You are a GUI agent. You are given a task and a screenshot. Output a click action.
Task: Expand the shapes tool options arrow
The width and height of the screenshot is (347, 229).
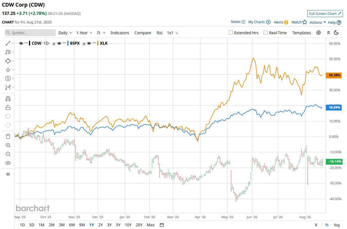pyautogui.click(x=13, y=61)
